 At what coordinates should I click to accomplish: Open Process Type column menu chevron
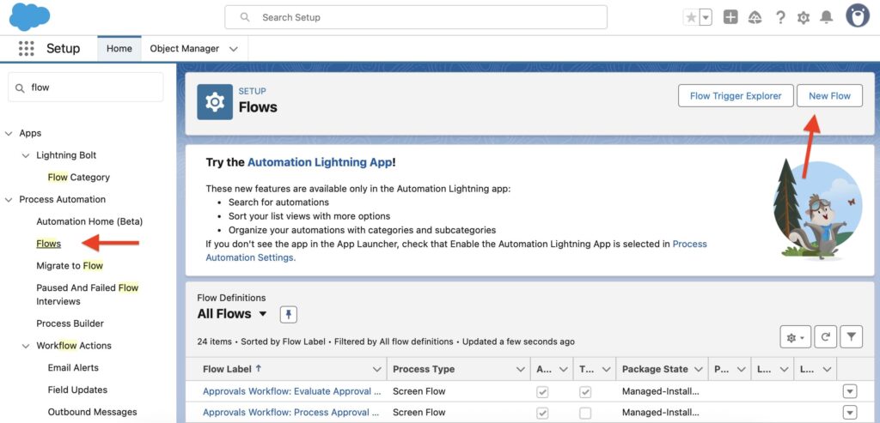(x=520, y=370)
